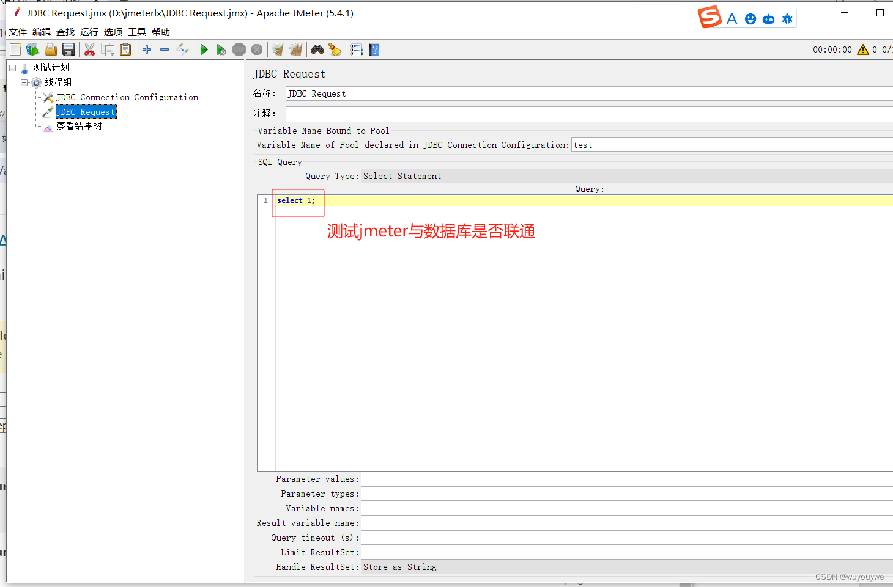Open the 选项 menu
Image resolution: width=893 pixels, height=587 pixels.
click(x=113, y=32)
